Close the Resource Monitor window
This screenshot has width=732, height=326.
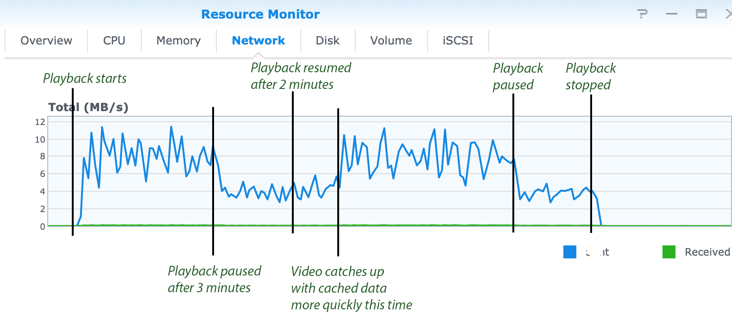pos(728,14)
